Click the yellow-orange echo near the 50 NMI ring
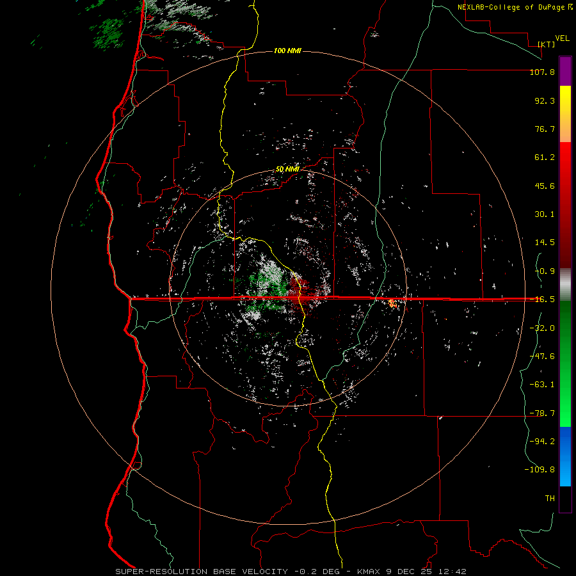Screen dimensions: 576x576 tap(392, 303)
